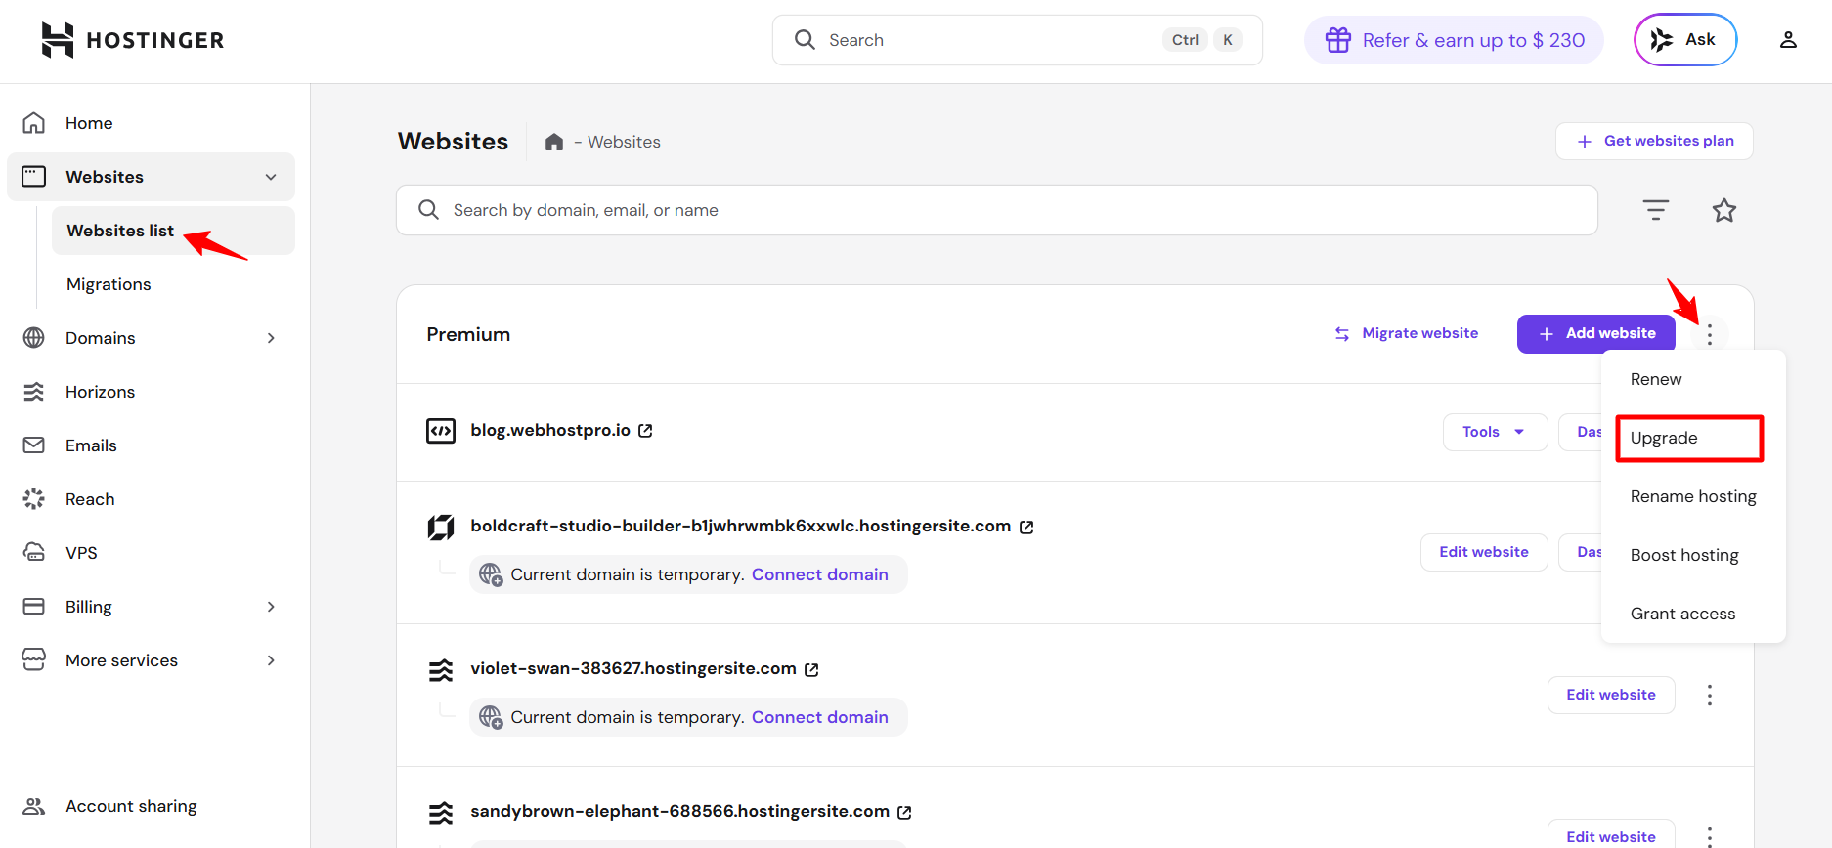Open the filter icon next to search

pos(1656,210)
